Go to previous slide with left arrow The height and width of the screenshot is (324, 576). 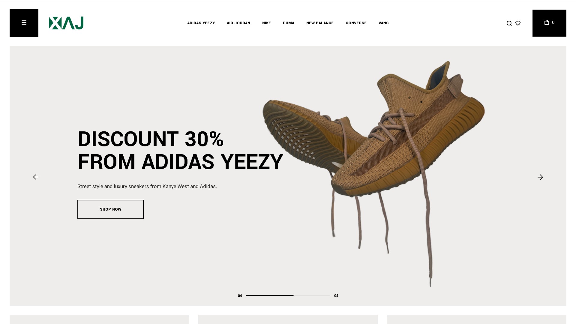pos(36,177)
